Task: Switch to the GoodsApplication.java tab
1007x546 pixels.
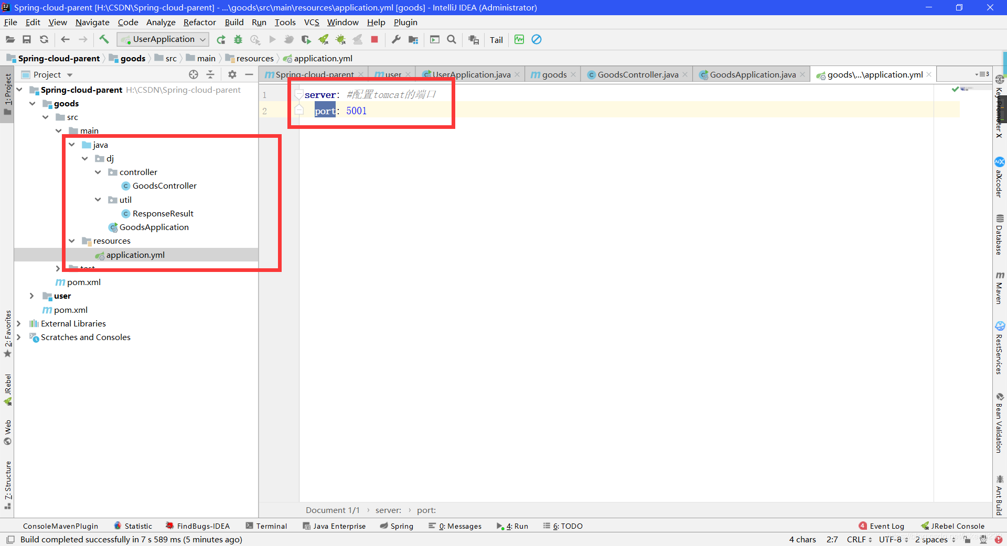Action: (x=753, y=74)
